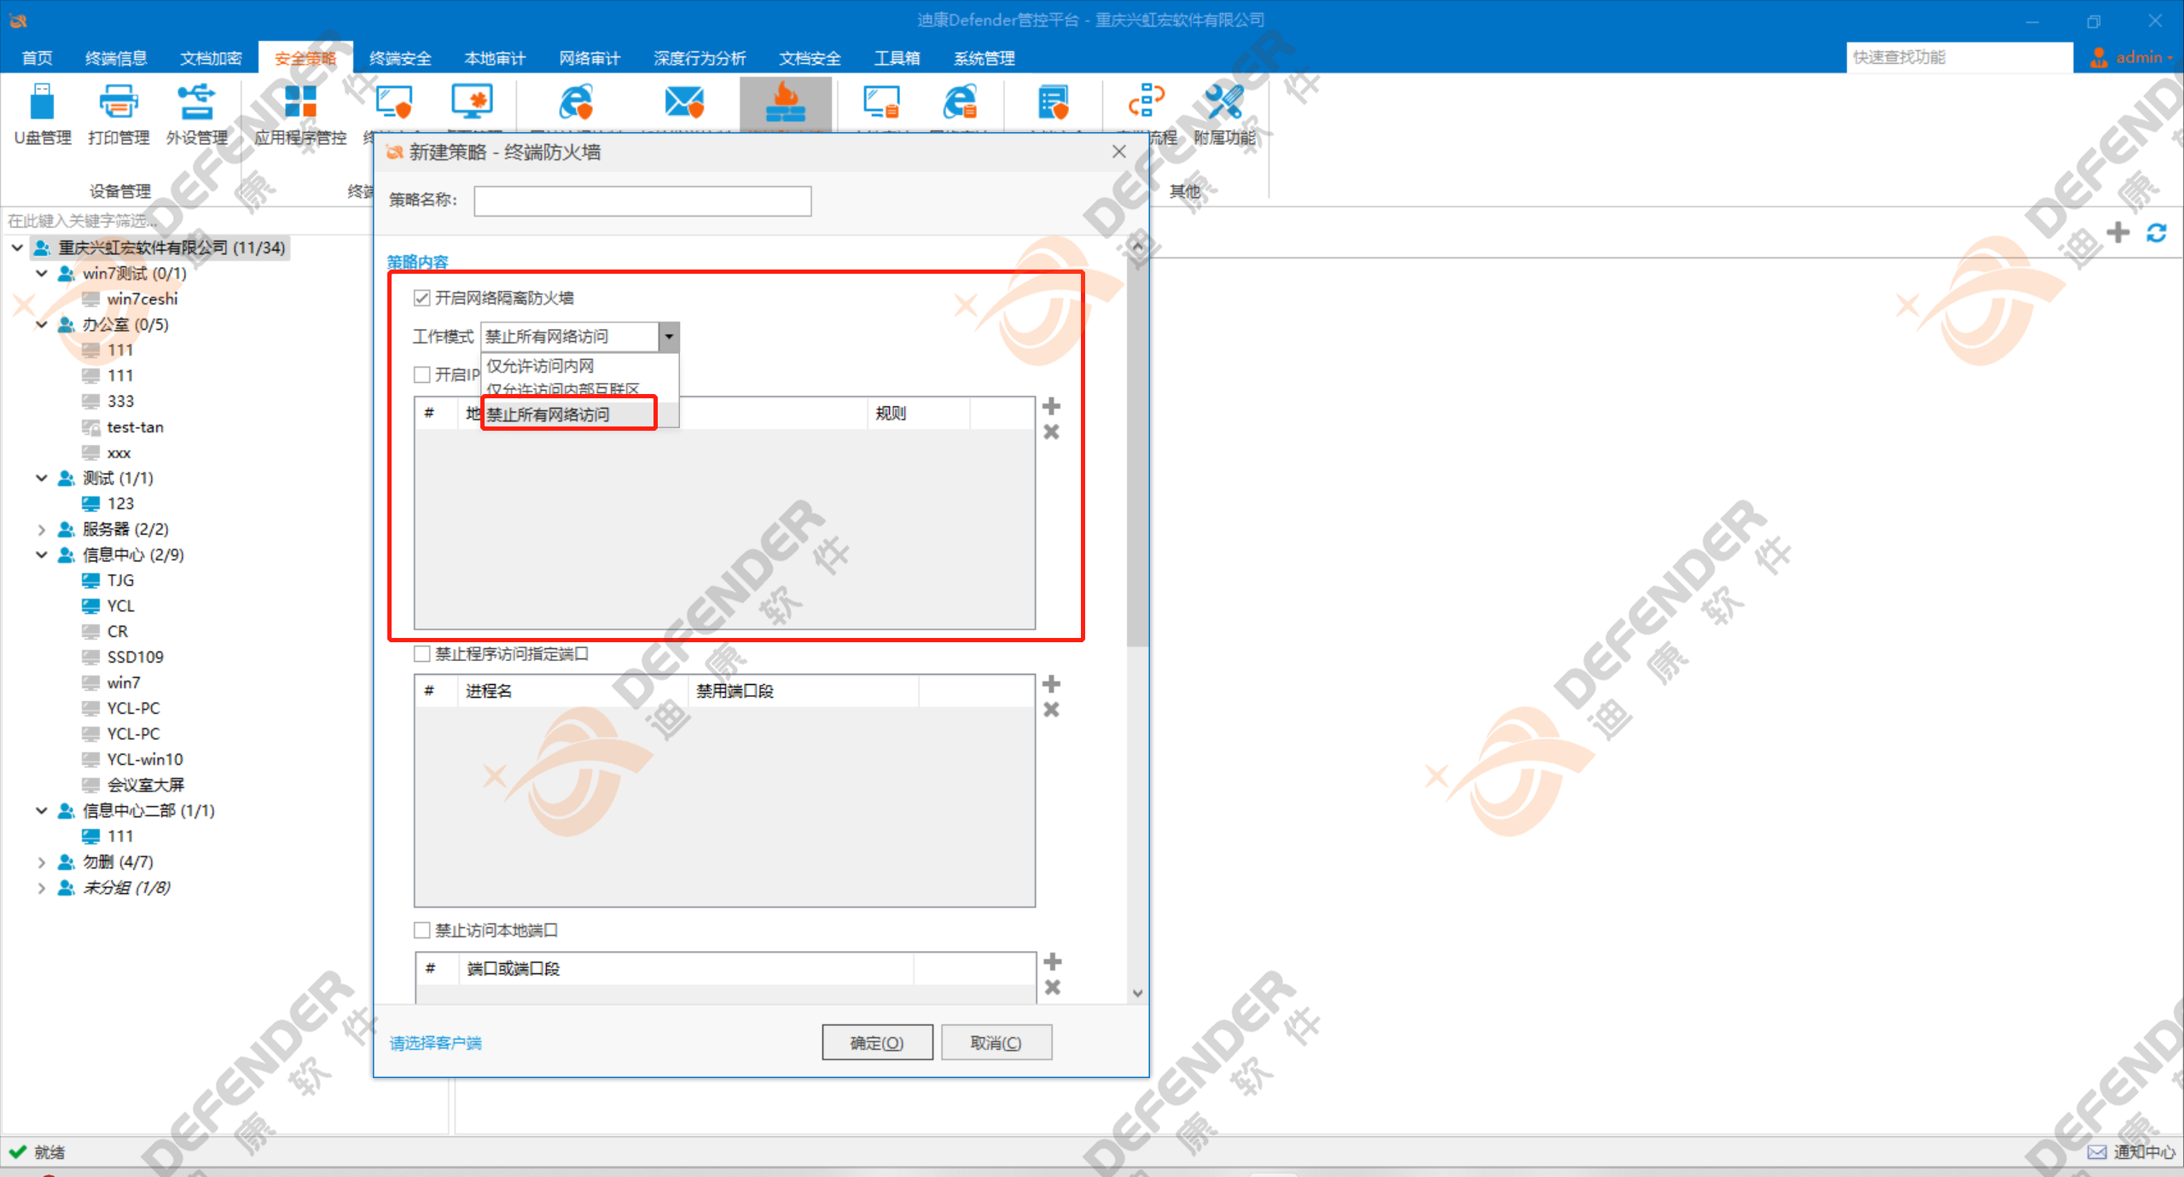
Task: Open 打印管理 printer tool
Action: (x=119, y=114)
